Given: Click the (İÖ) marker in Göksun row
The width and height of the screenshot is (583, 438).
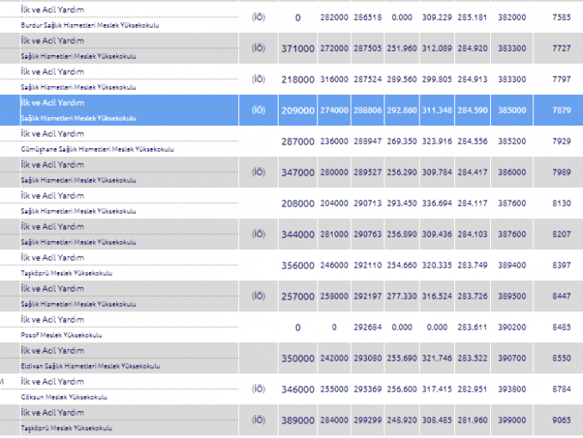Looking at the screenshot, I should tap(259, 389).
